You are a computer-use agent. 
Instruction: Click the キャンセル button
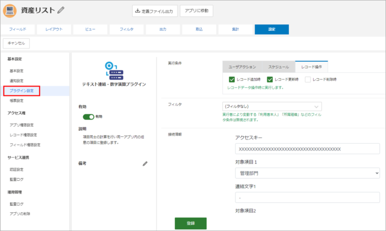pos(16,44)
